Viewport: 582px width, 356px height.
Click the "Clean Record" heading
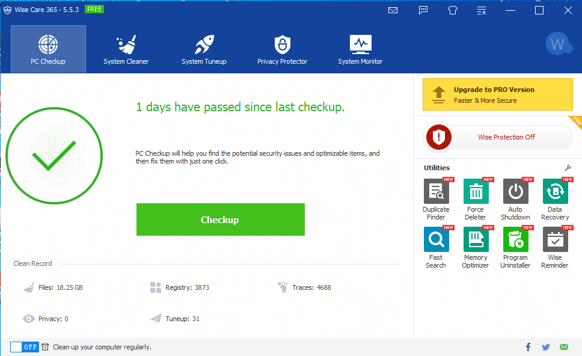pos(32,263)
